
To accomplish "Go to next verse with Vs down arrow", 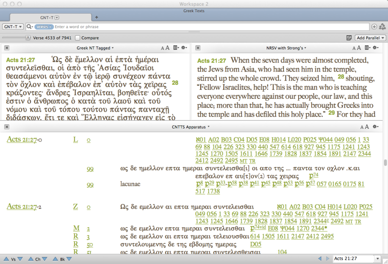I will tap(21, 259).
